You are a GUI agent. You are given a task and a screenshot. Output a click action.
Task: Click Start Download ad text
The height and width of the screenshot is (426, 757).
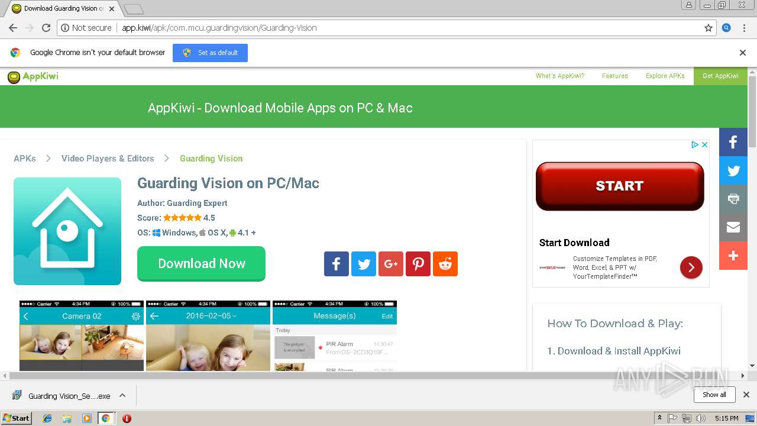(x=574, y=243)
